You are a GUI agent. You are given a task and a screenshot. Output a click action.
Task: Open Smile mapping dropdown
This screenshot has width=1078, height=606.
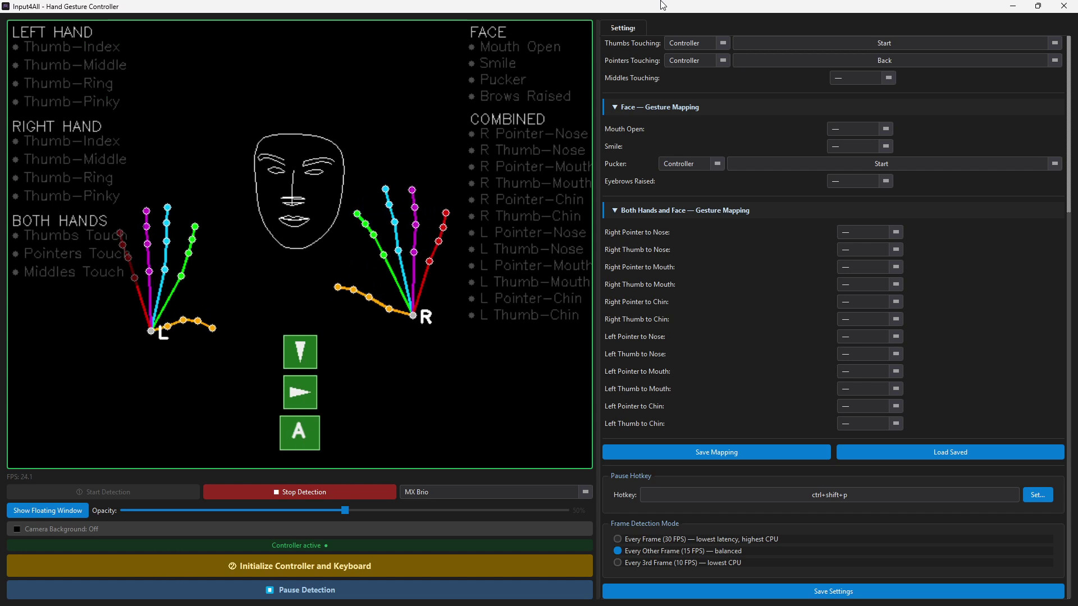coord(860,146)
